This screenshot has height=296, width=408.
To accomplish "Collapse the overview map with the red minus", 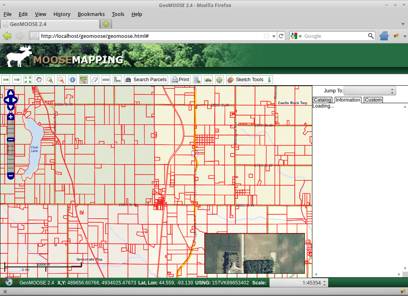I will [308, 242].
